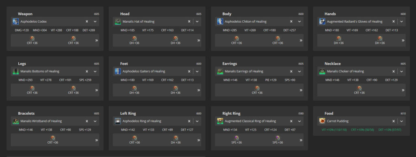Screen dimensions: 416x157
Task: Expand materia options for Body slot
Action: [301, 41]
